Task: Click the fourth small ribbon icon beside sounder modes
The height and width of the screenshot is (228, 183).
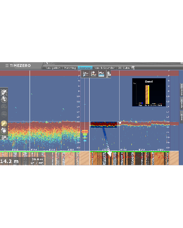Action: [x=109, y=74]
